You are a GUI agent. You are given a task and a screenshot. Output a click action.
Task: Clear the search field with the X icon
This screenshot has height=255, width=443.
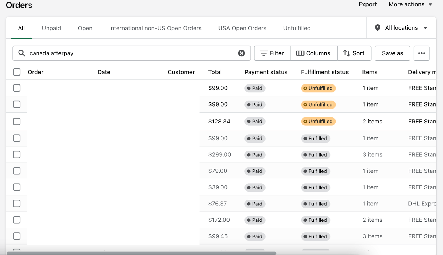point(241,53)
